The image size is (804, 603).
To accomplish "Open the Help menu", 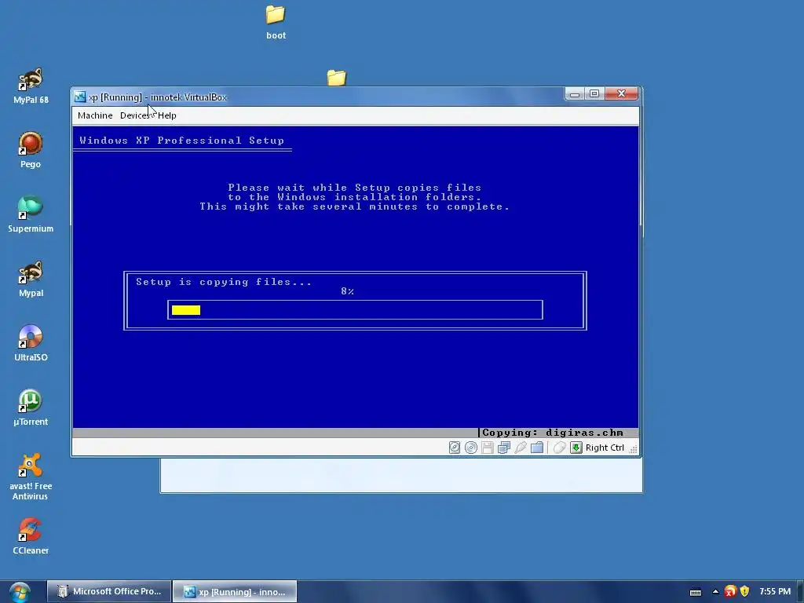I will [167, 115].
